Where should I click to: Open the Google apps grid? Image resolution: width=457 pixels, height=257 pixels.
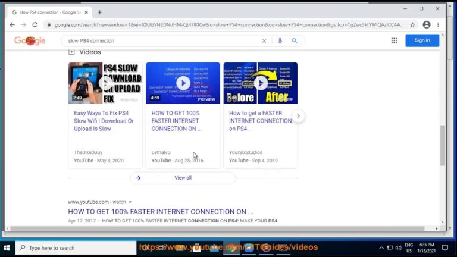pos(394,40)
